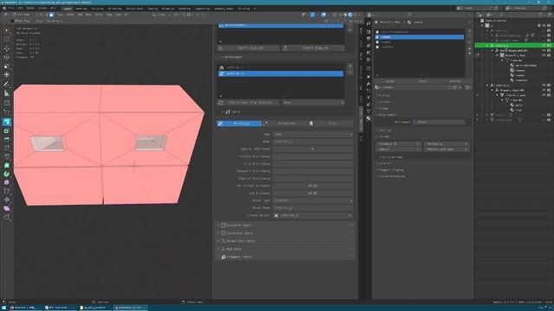
Task: Select the Annotate tool
Action: [x=7, y=85]
